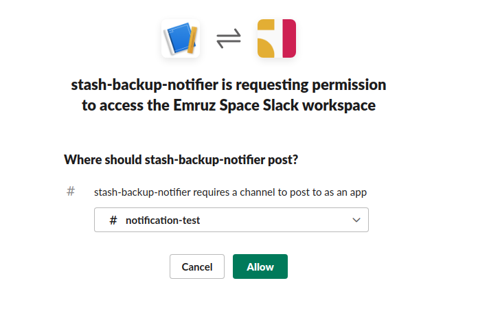Click the two-way exchange arrows icon
Image resolution: width=489 pixels, height=318 pixels.
pos(229,38)
